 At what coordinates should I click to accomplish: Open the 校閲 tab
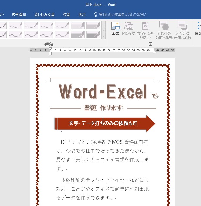click(66, 14)
